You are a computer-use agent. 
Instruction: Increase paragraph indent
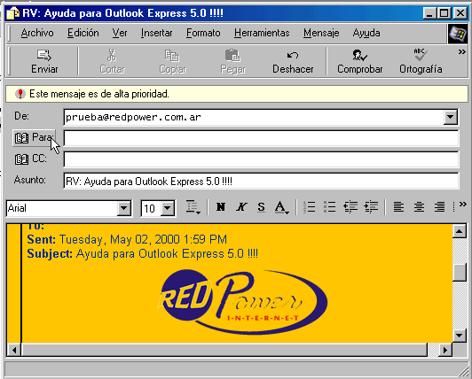tap(371, 207)
